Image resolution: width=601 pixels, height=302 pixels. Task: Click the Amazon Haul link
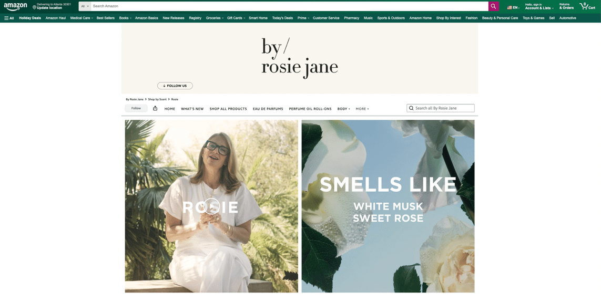tap(56, 18)
